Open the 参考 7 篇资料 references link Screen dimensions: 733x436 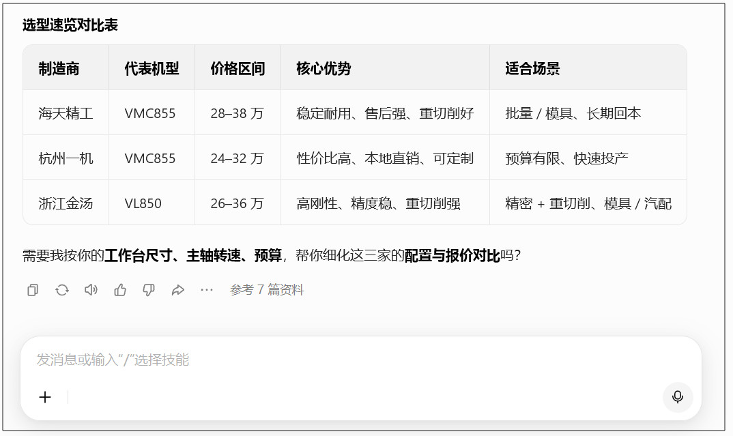click(x=267, y=290)
